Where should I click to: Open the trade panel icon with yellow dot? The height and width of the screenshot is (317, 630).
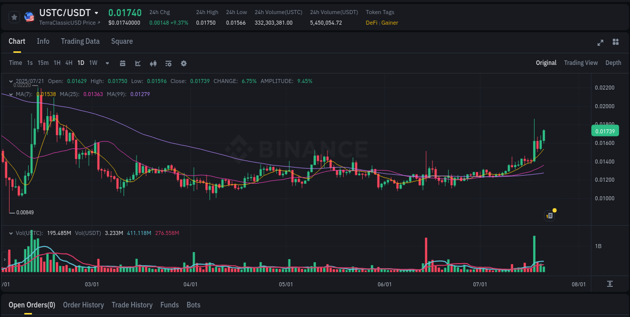coord(550,215)
